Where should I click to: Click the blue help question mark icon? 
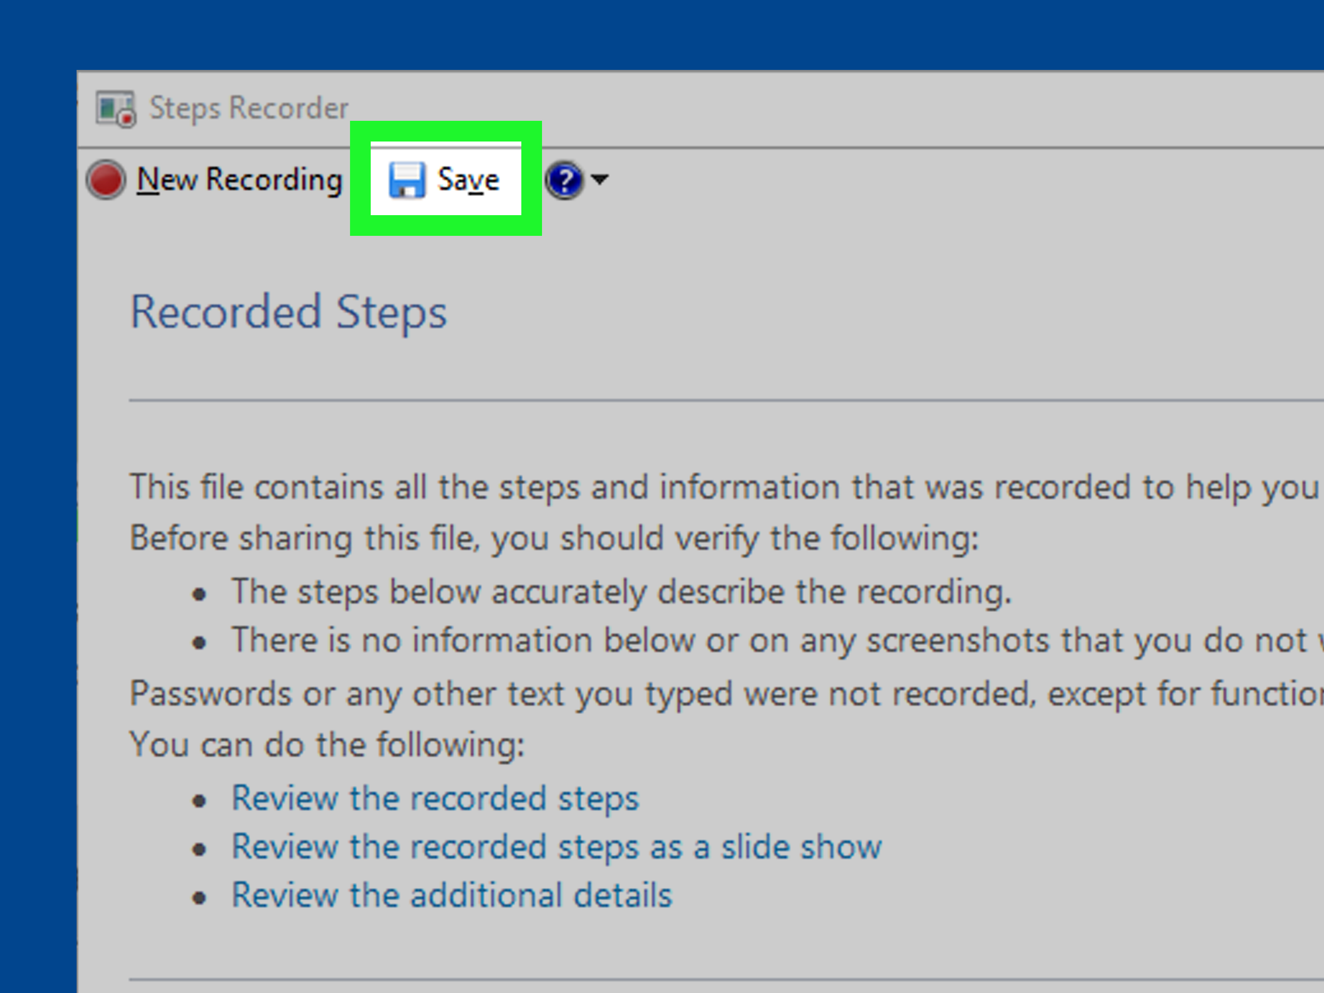coord(564,180)
